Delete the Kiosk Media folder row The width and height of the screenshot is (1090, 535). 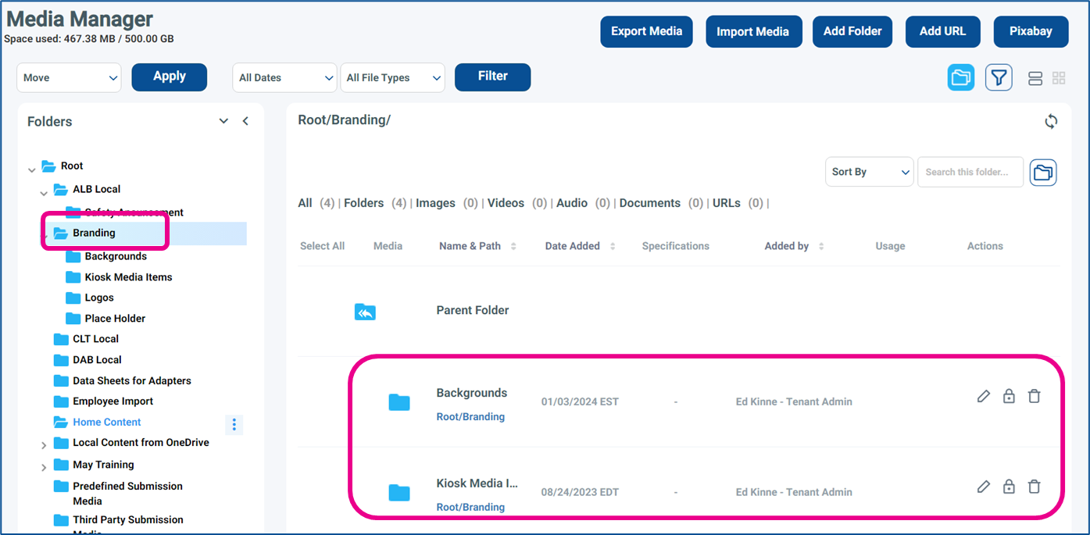(1034, 487)
